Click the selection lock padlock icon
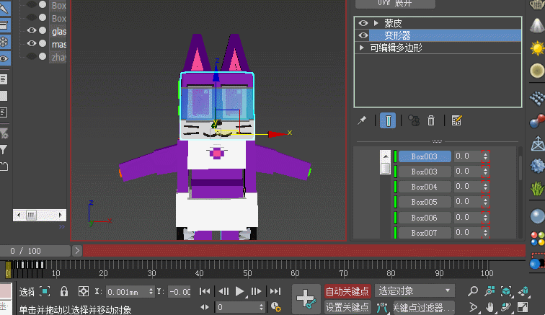Image resolution: width=545 pixels, height=315 pixels. pos(64,291)
